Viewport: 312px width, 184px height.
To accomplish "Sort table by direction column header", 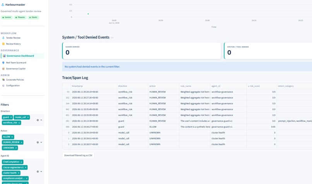I will coord(132,86).
